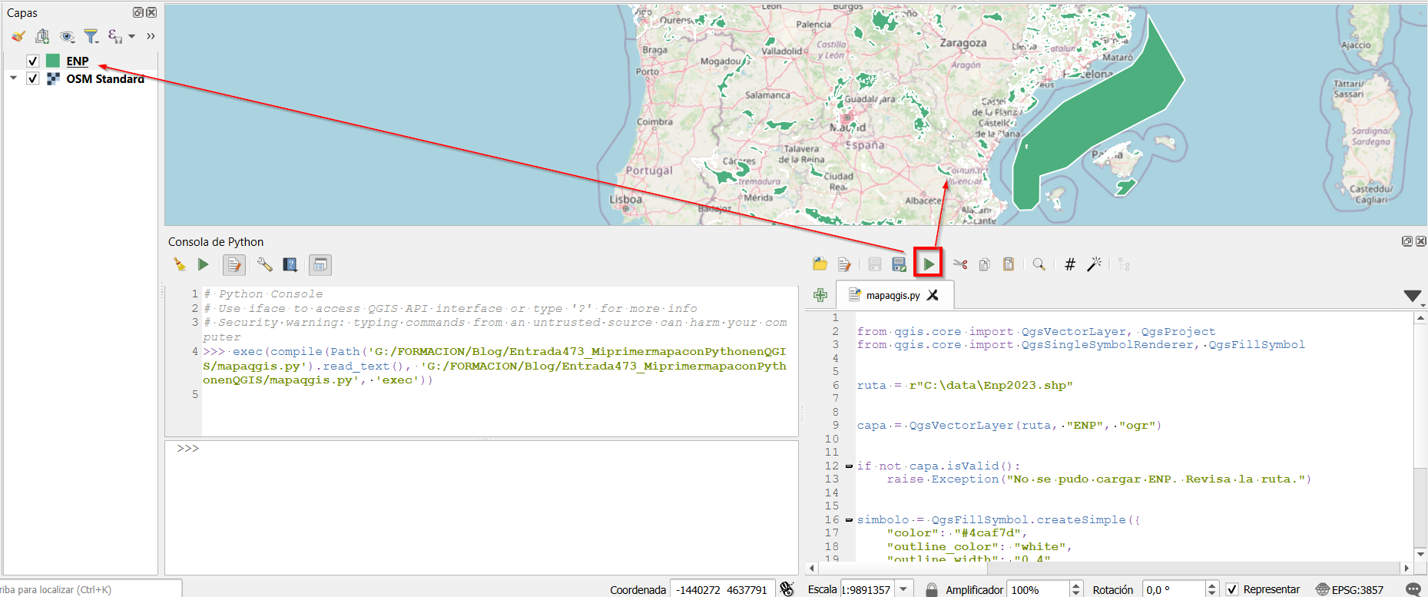The height and width of the screenshot is (597, 1428).
Task: Click the Save As script icon
Action: (899, 264)
